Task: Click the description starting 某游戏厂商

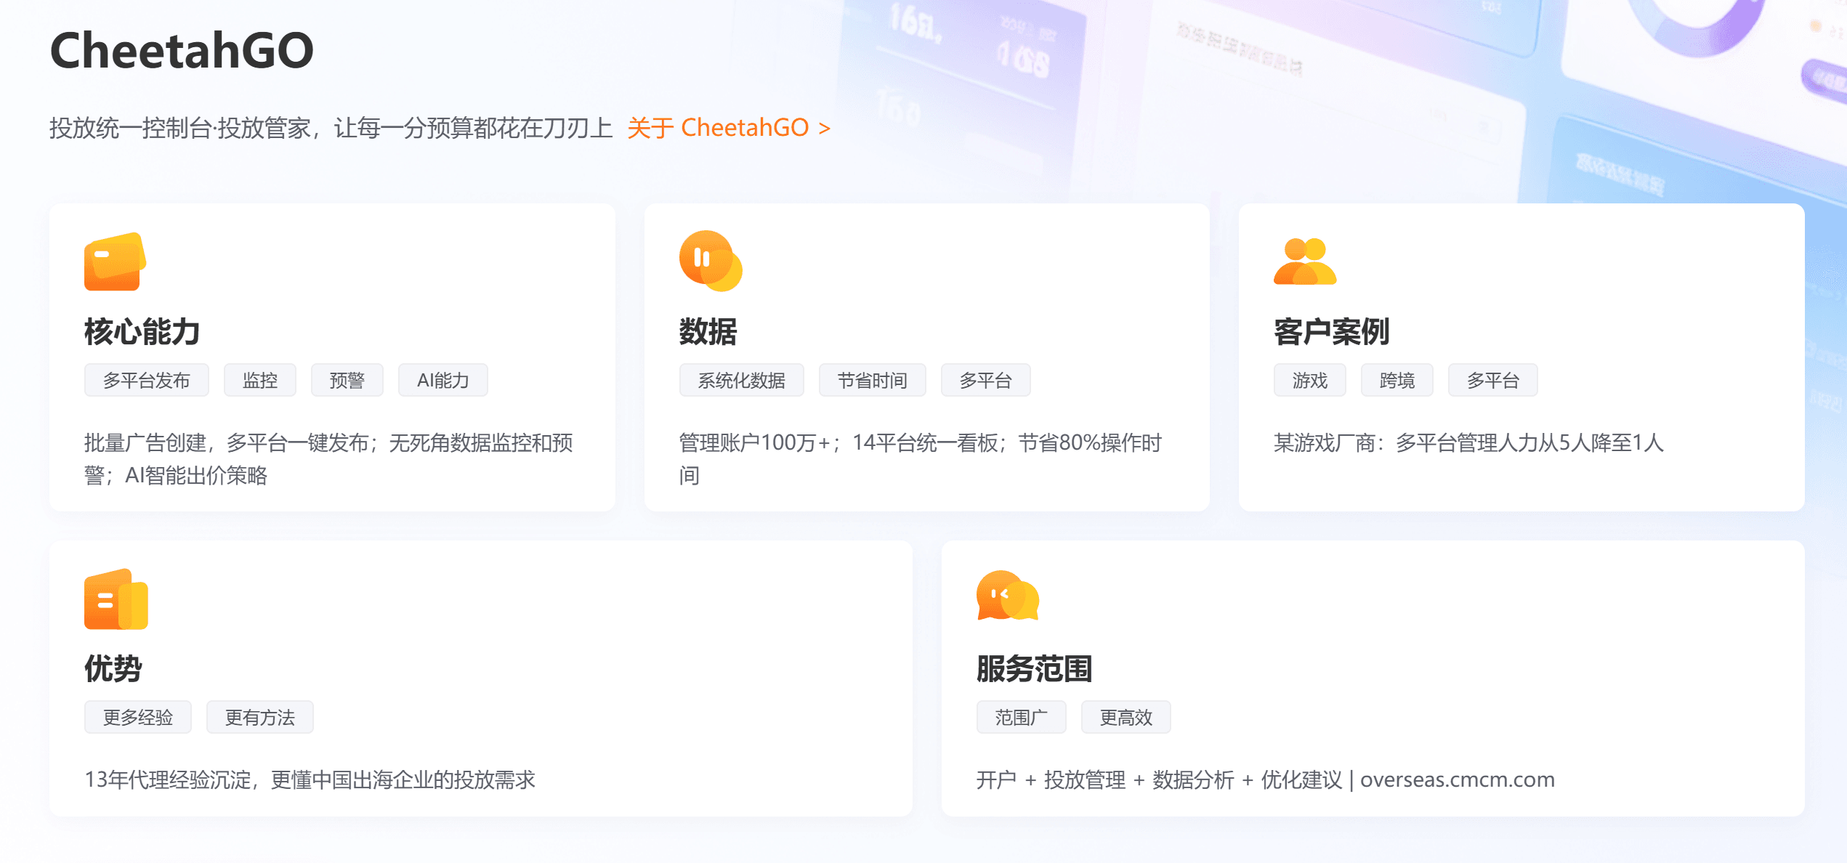Action: tap(1468, 442)
